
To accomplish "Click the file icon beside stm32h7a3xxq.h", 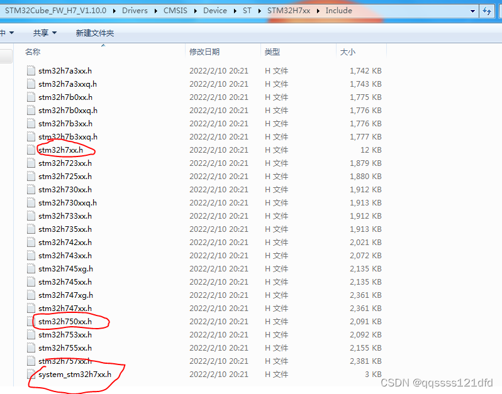I will pos(31,84).
